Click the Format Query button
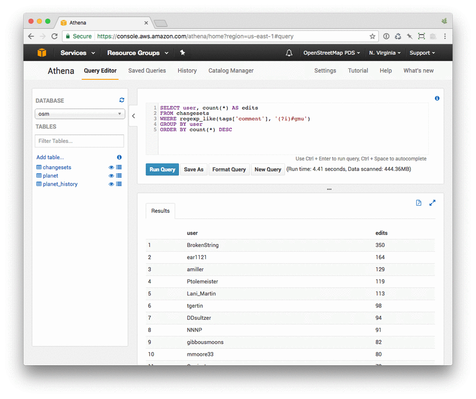 (x=229, y=170)
